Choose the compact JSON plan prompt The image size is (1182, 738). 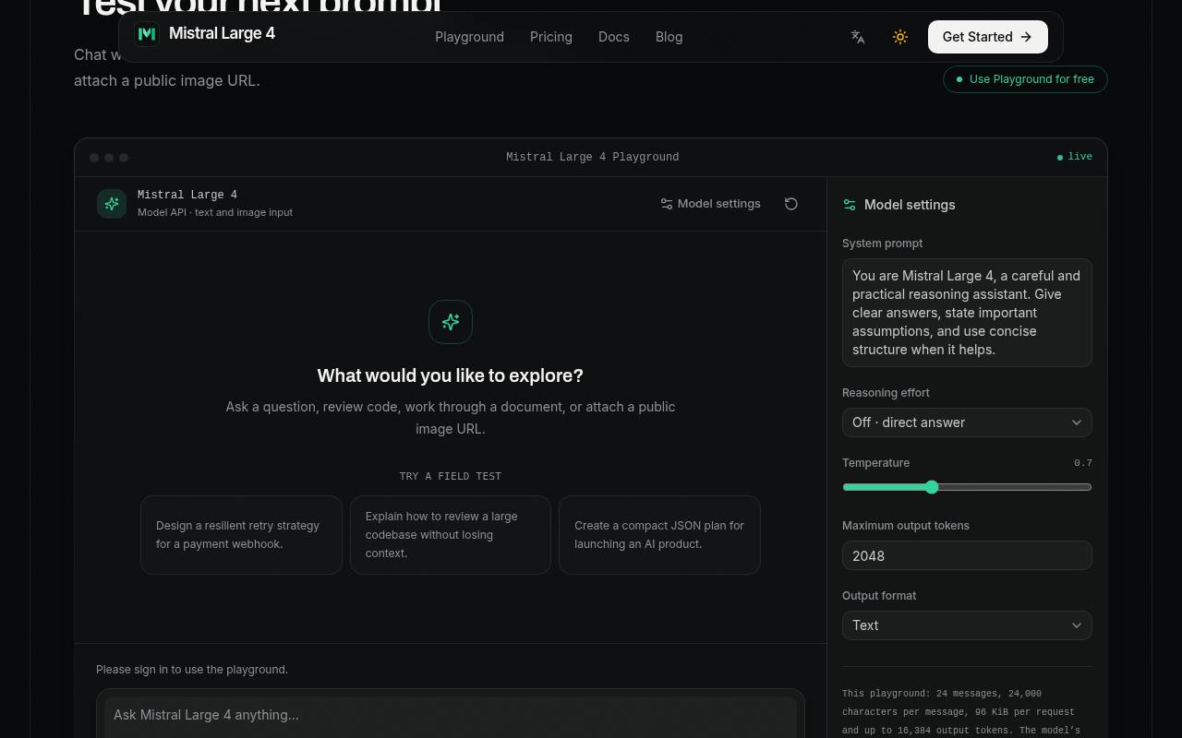(659, 535)
